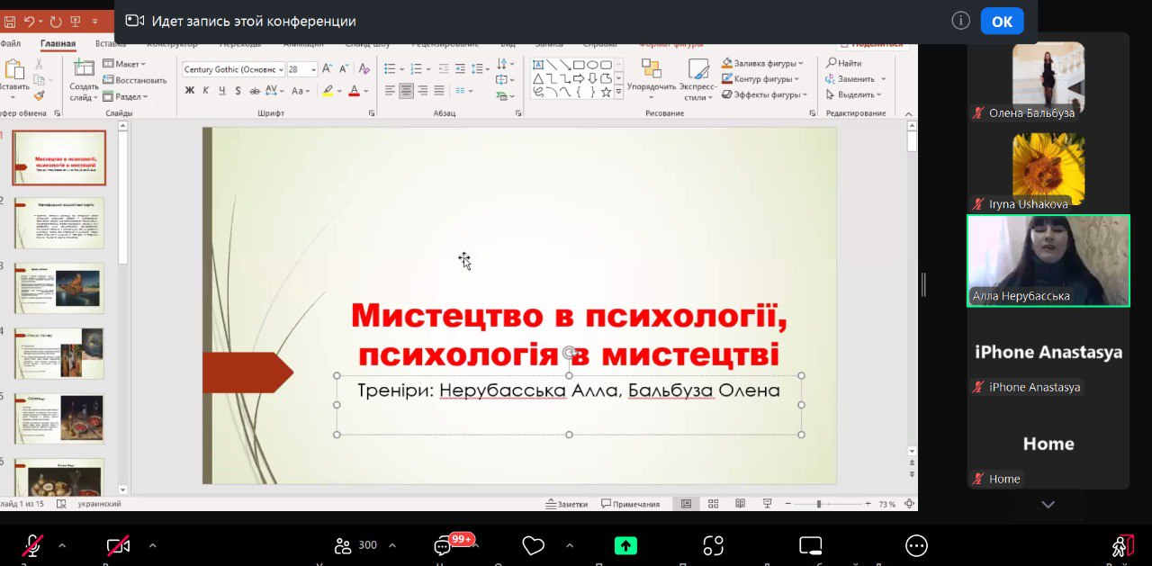This screenshot has width=1152, height=566.
Task: Switch to slide sorter view icon
Action: [713, 504]
